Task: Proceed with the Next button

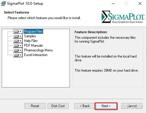Action: point(106,106)
